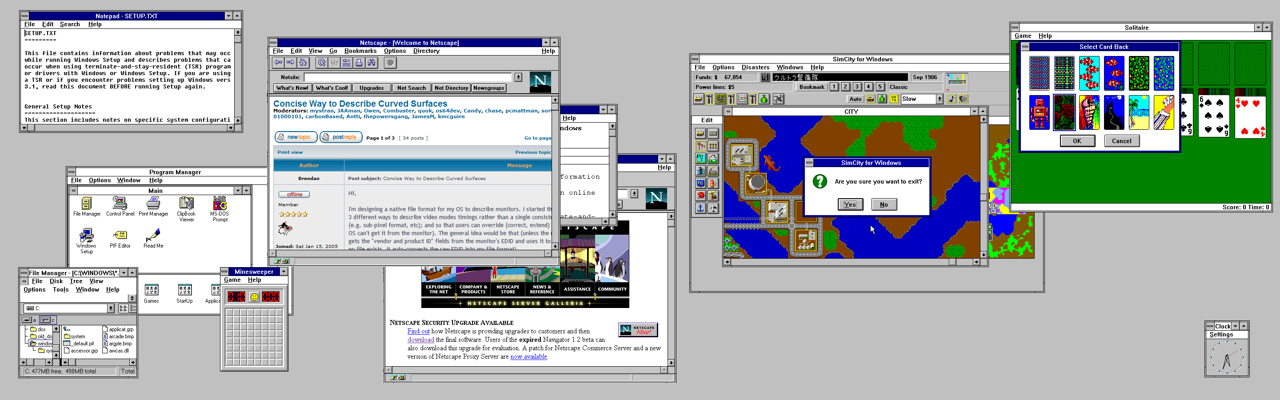Open the Main group control menu box

coord(73,190)
